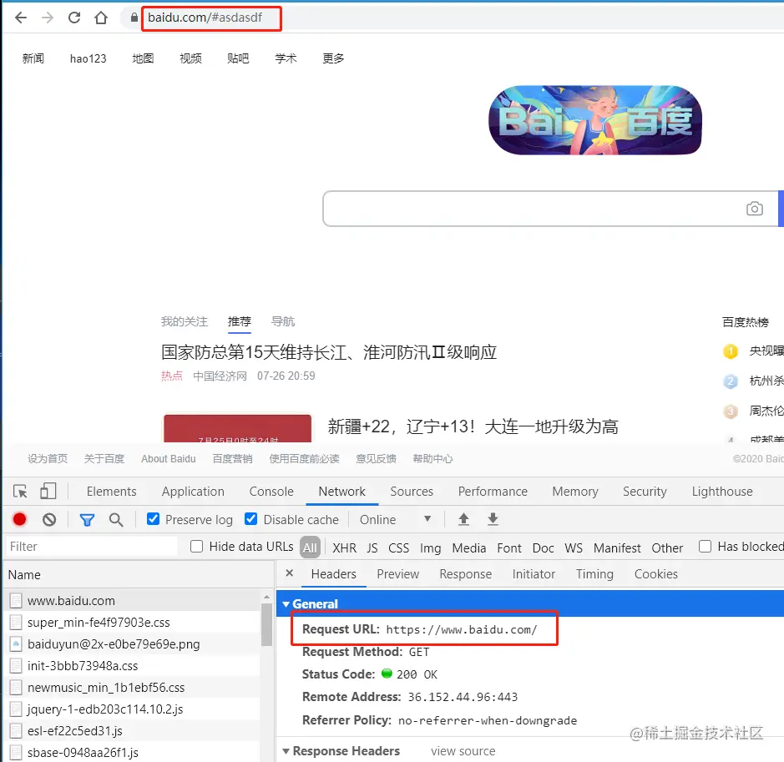Click the address bar URL baidu.com/#asdasdf
The width and height of the screenshot is (784, 762).
205,18
